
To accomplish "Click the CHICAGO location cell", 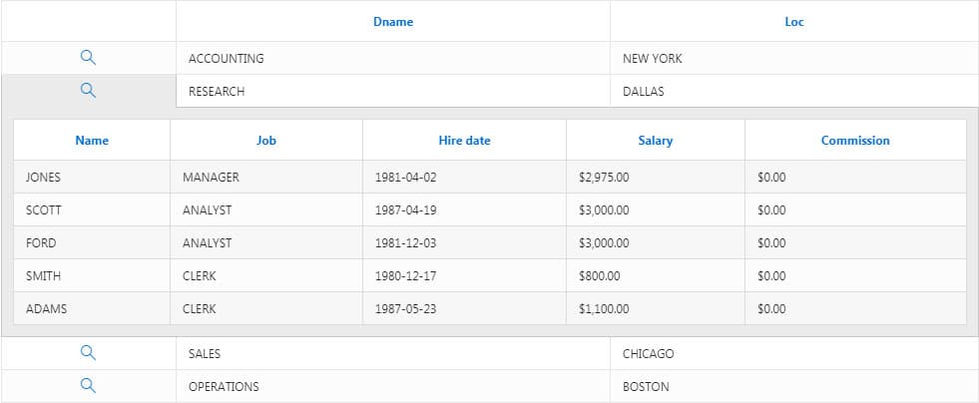I will pyautogui.click(x=648, y=354).
